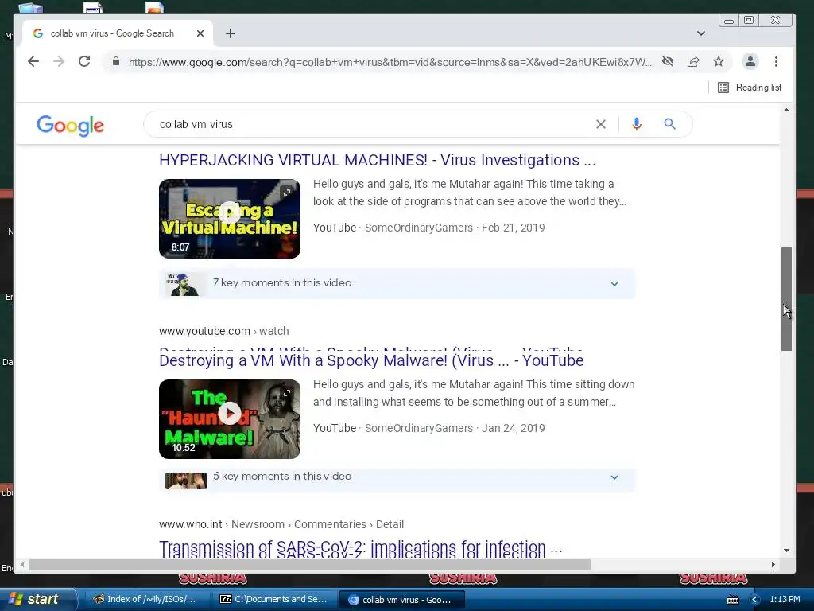Open the Reading list
This screenshot has width=814, height=611.
pyautogui.click(x=750, y=88)
